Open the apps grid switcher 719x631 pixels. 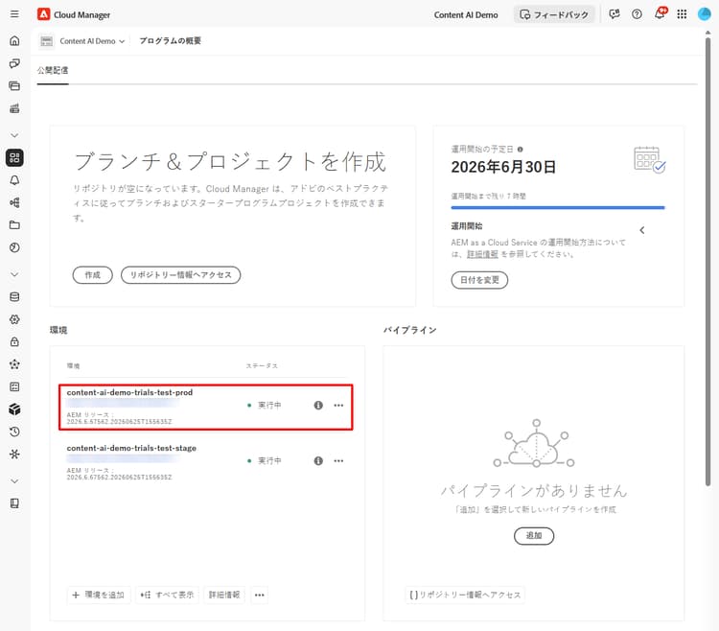tap(682, 14)
